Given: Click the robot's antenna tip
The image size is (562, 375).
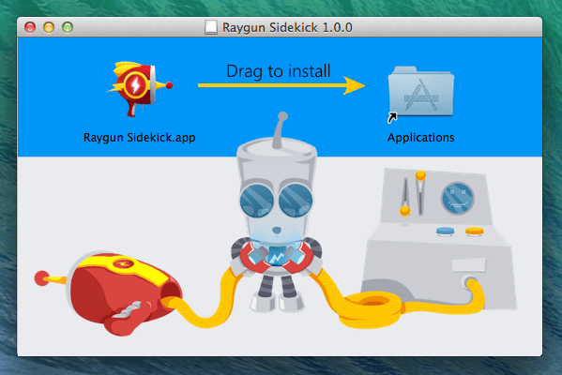Looking at the screenshot, I should pyautogui.click(x=282, y=116).
